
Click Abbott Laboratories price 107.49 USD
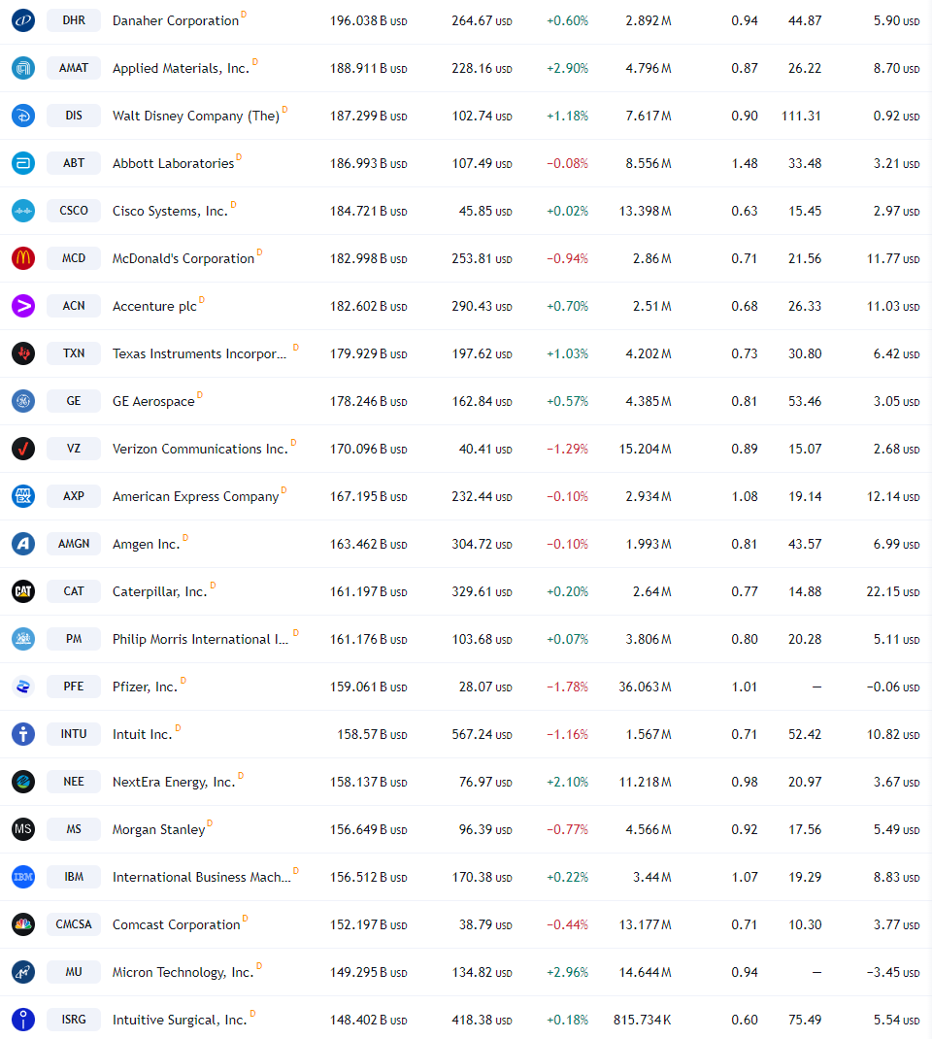[x=483, y=164]
